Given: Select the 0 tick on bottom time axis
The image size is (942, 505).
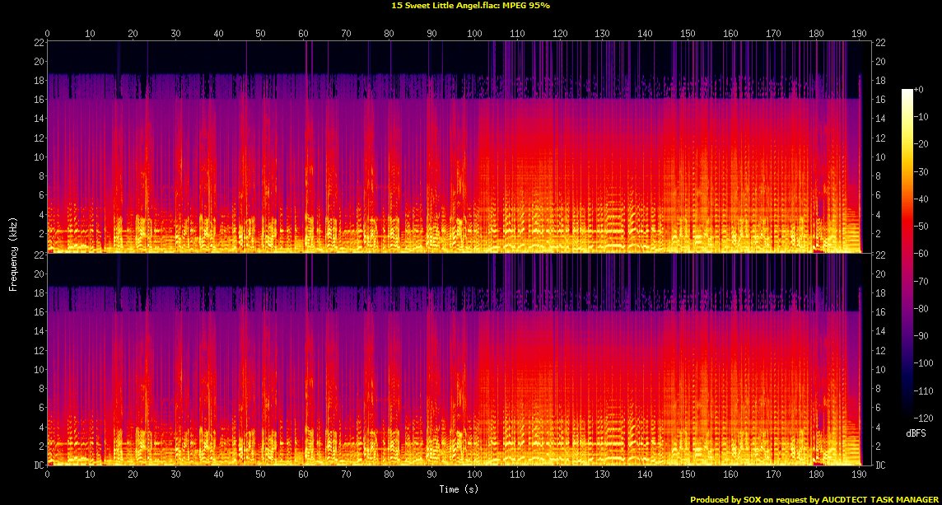Looking at the screenshot, I should click(48, 475).
